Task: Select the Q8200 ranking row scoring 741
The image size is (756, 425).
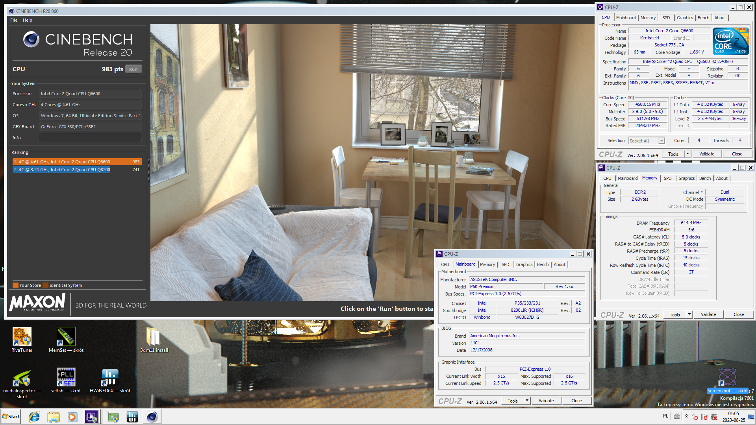Action: pyautogui.click(x=77, y=170)
